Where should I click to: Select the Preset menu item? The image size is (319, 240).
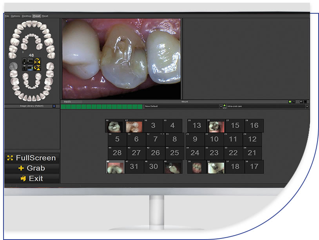(37, 16)
